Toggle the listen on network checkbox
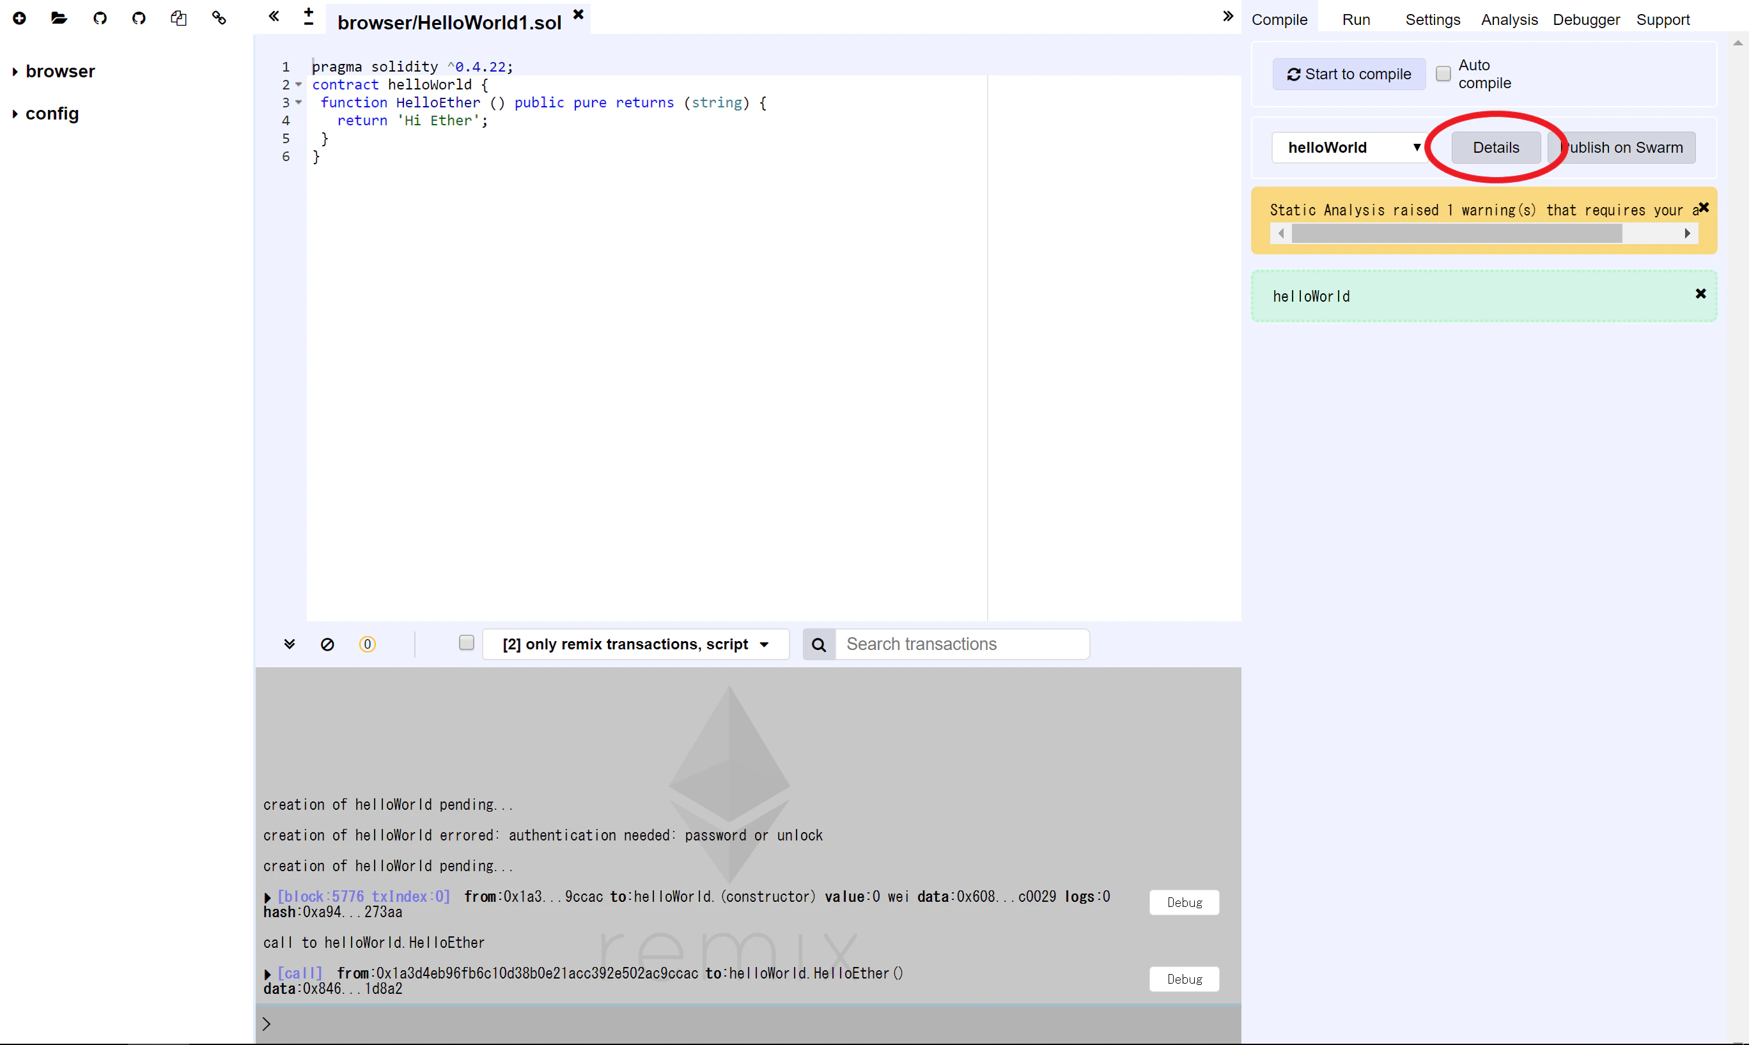The height and width of the screenshot is (1045, 1749). click(466, 642)
